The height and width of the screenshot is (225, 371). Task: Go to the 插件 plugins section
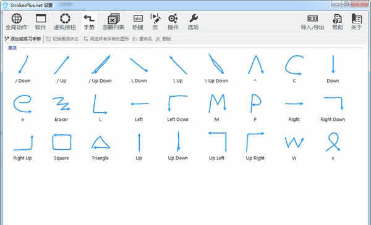(173, 22)
